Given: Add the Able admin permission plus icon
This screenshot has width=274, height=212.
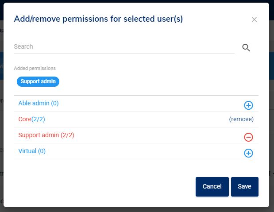Looking at the screenshot, I should tap(248, 105).
